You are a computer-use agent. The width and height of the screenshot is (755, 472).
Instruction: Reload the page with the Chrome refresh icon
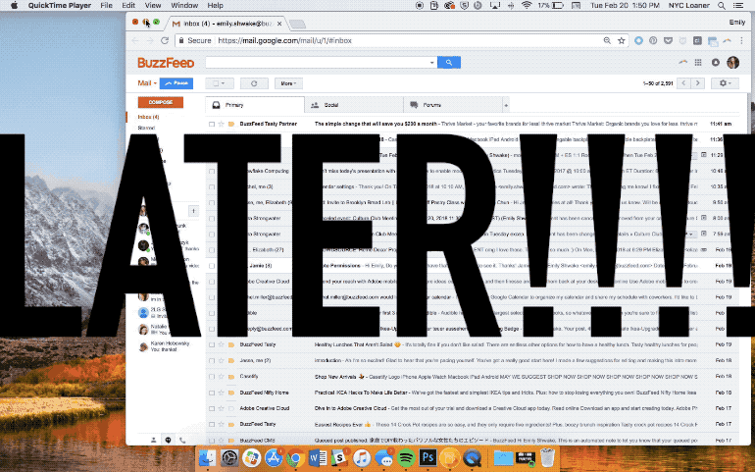click(x=165, y=40)
